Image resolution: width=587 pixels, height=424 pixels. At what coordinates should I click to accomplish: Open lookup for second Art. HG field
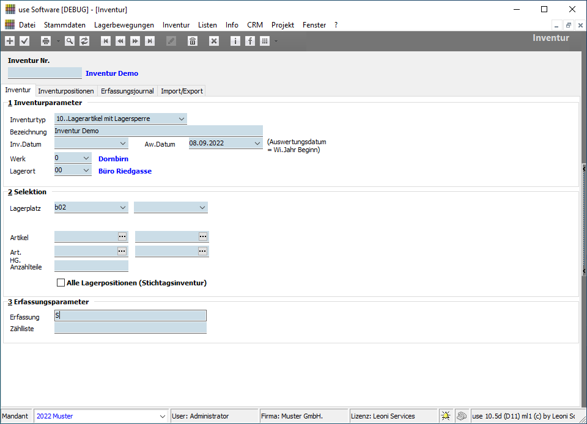pos(202,251)
